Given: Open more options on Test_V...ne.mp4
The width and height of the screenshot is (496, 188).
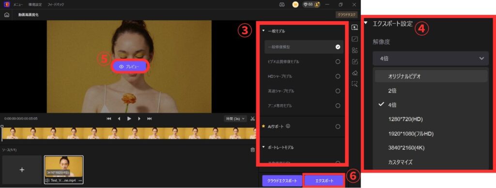Looking at the screenshot, I should point(80,181).
